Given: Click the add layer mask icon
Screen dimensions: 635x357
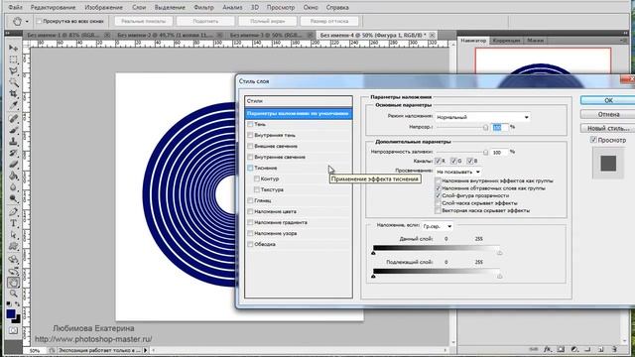Looking at the screenshot, I should click(x=561, y=349).
